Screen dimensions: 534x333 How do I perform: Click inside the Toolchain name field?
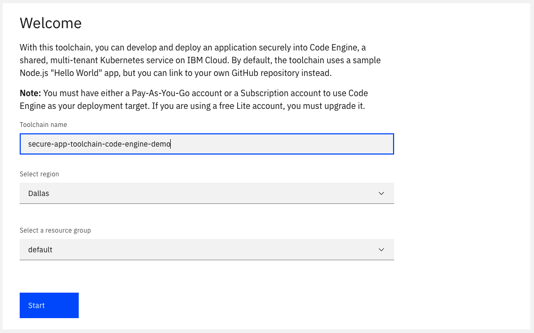point(206,143)
